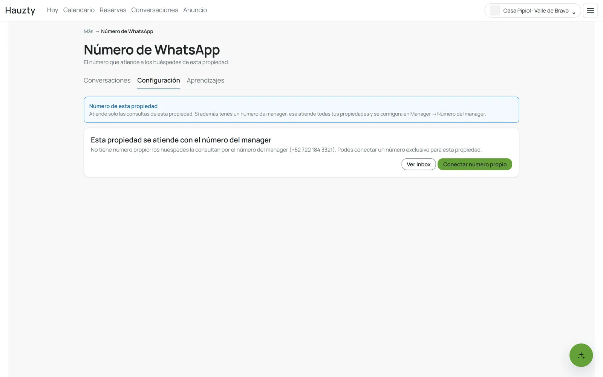Click the Ver Inbox button
Image resolution: width=603 pixels, height=377 pixels.
click(x=419, y=164)
